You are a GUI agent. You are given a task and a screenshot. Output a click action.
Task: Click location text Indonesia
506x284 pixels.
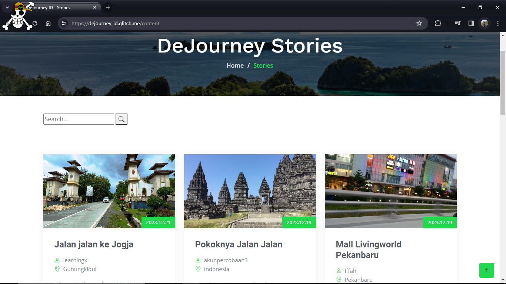pyautogui.click(x=216, y=269)
